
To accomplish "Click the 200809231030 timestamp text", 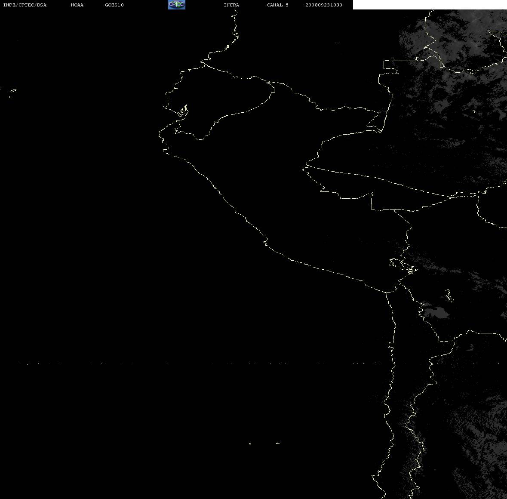I will coord(324,5).
